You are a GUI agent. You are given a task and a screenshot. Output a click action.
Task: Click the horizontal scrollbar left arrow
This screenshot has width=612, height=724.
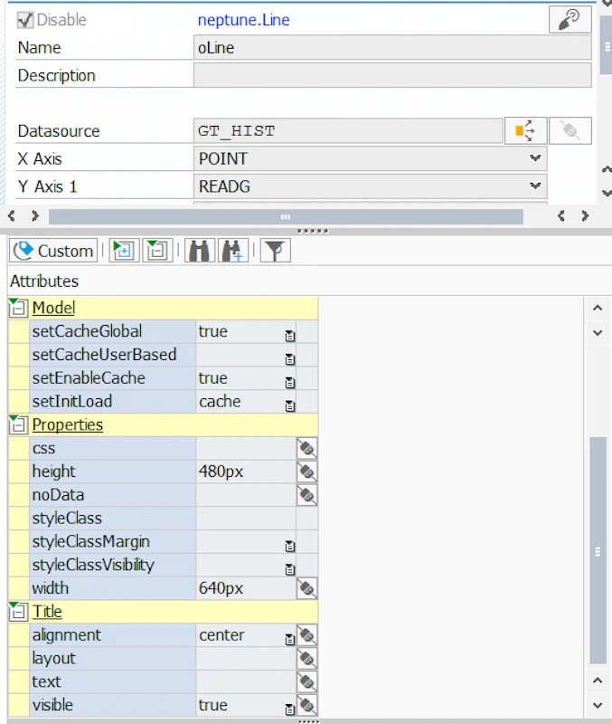pos(12,215)
